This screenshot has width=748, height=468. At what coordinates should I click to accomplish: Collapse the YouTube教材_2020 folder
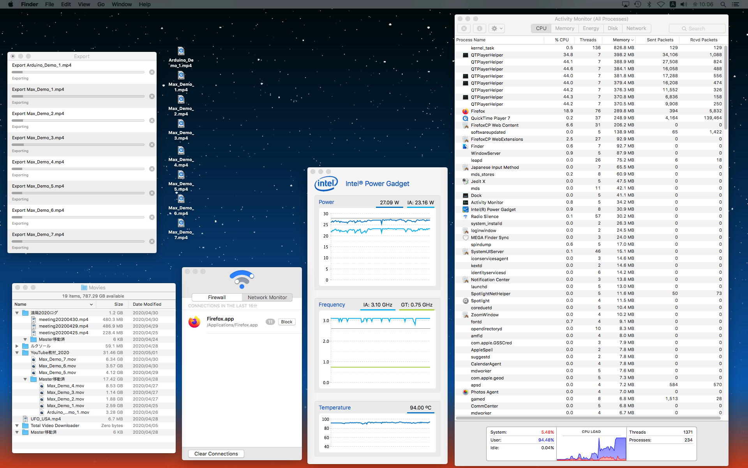click(17, 353)
